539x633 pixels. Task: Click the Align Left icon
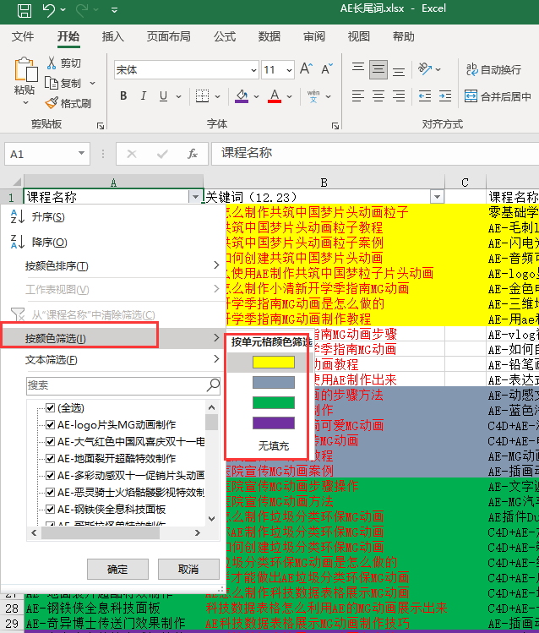coord(358,96)
